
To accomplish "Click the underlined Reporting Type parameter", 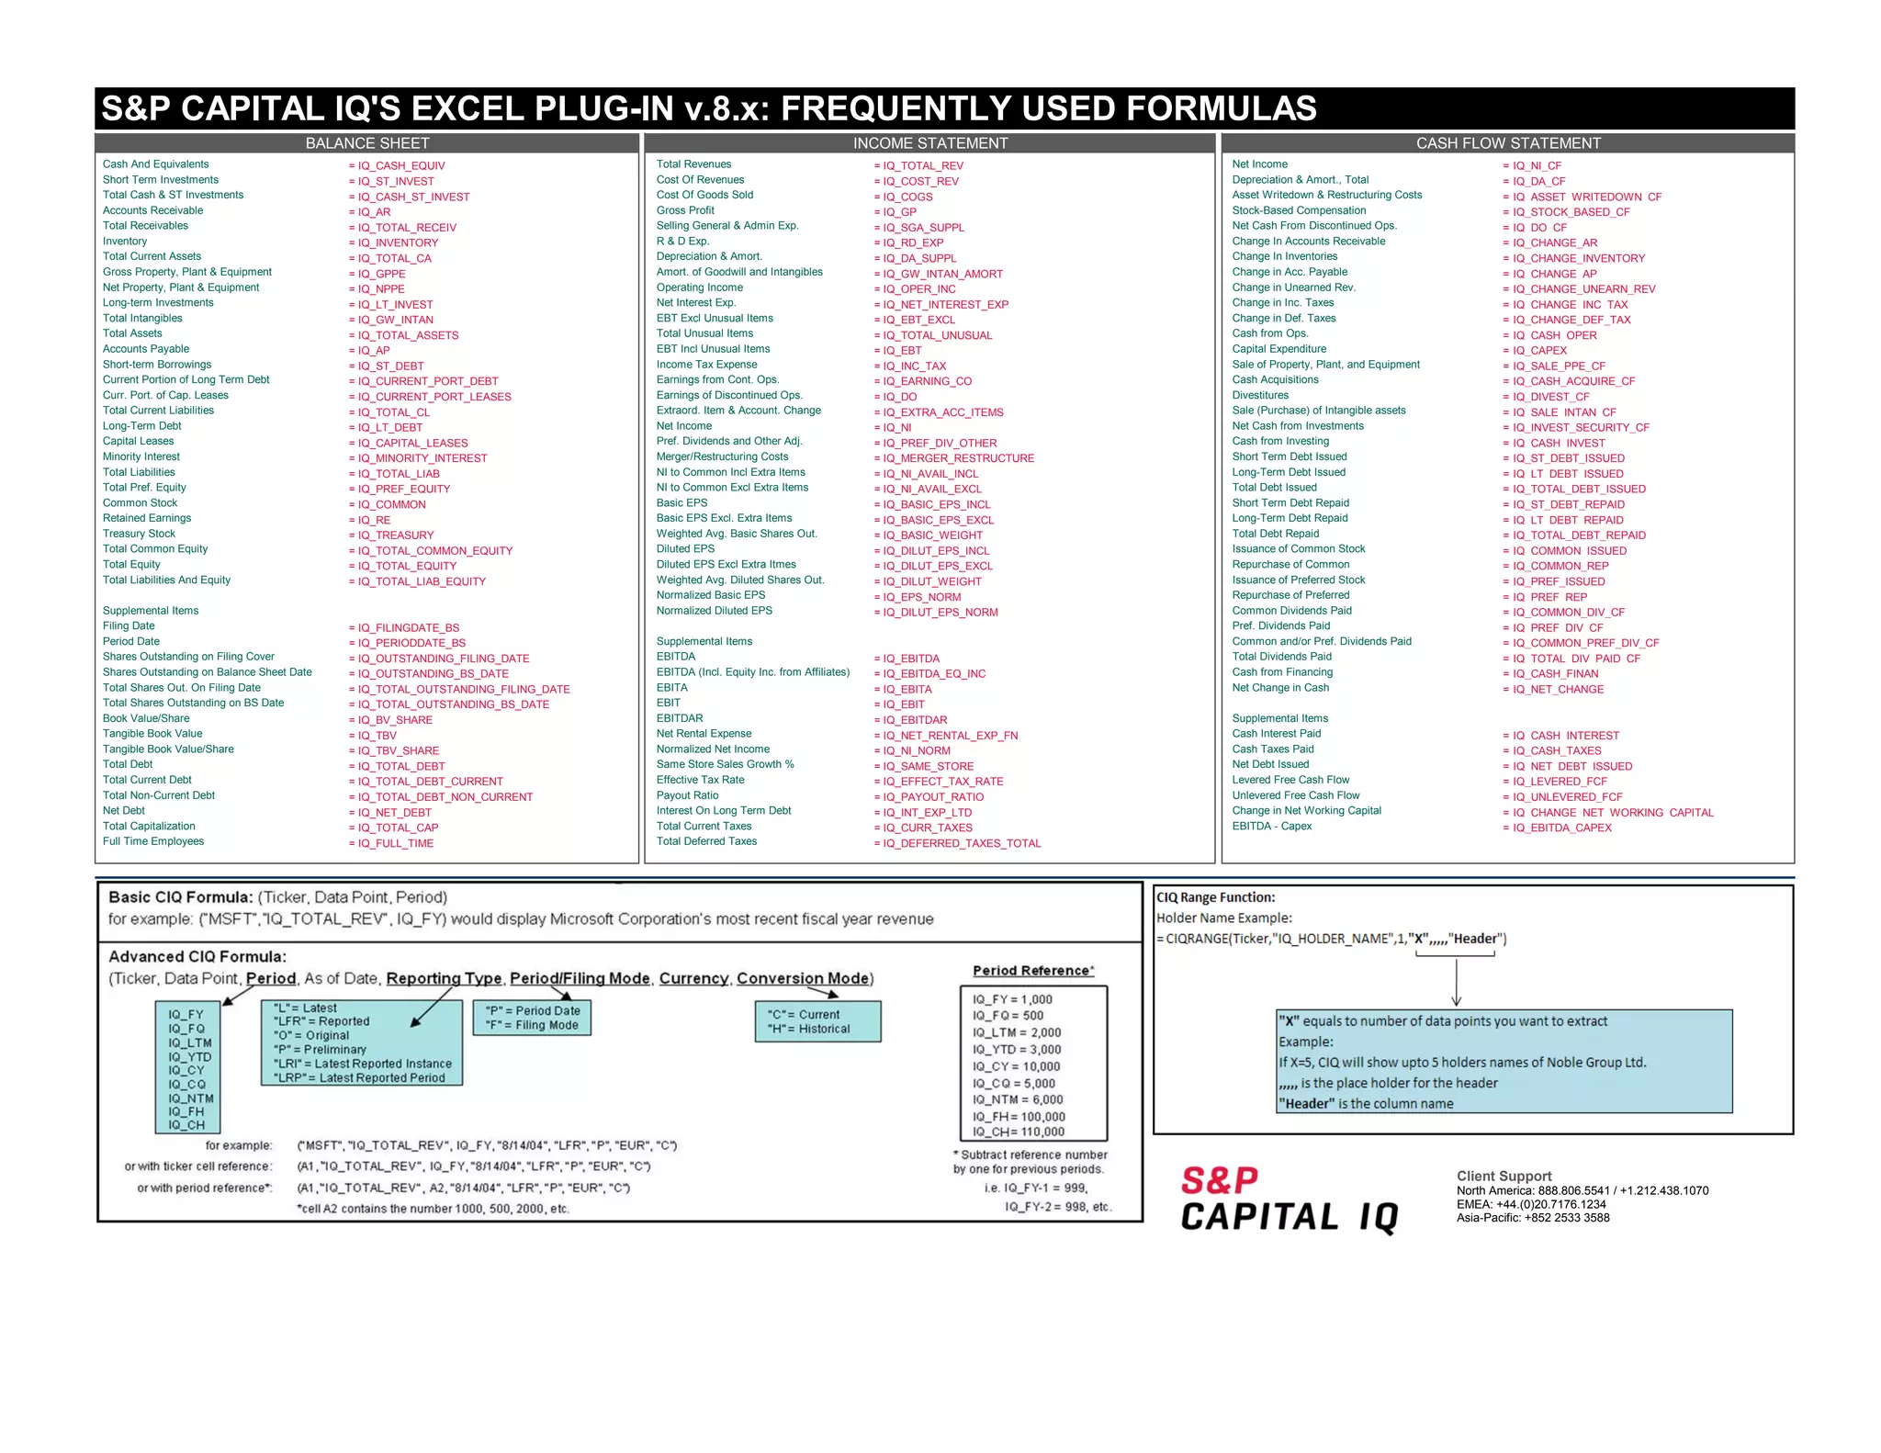I will pyautogui.click(x=444, y=978).
